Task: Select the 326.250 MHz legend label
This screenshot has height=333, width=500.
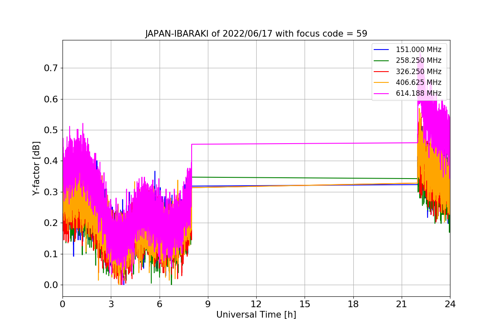Action: click(418, 72)
